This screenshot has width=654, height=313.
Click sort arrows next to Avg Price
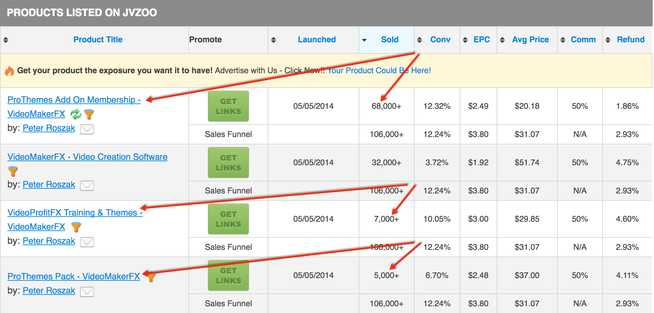[x=502, y=40]
